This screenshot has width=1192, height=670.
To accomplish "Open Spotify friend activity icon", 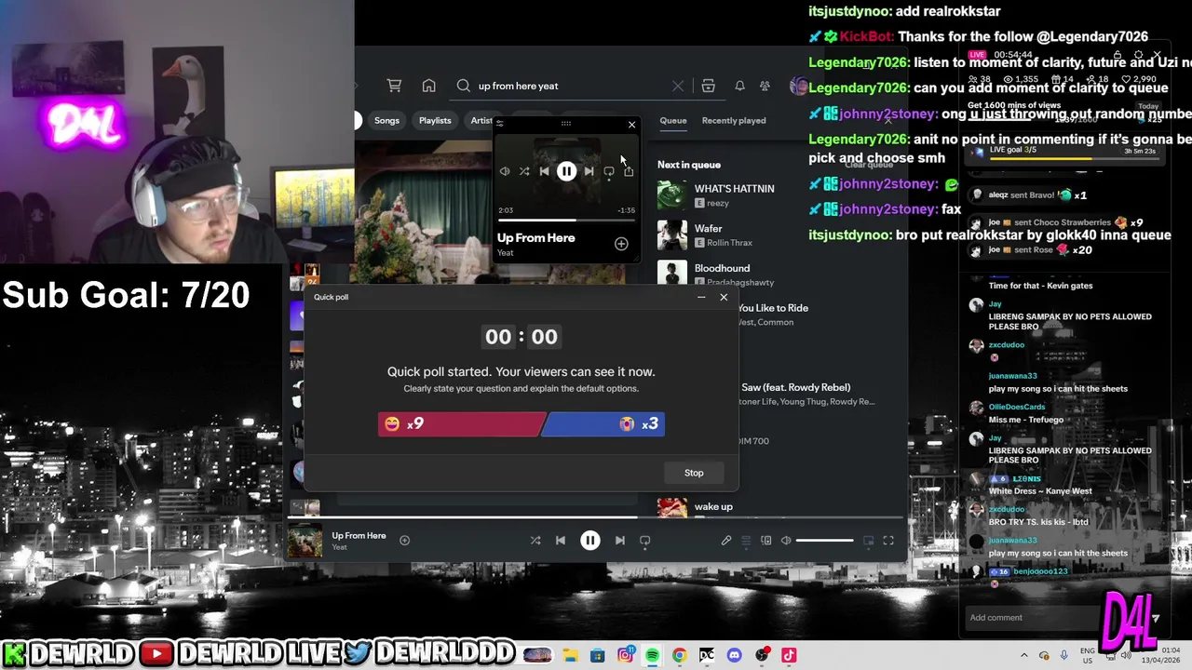I will (x=765, y=86).
